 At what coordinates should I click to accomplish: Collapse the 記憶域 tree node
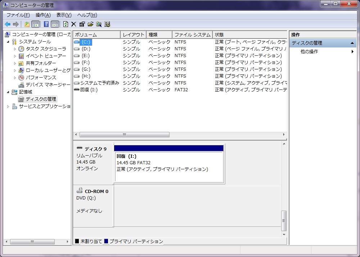coord(8,92)
